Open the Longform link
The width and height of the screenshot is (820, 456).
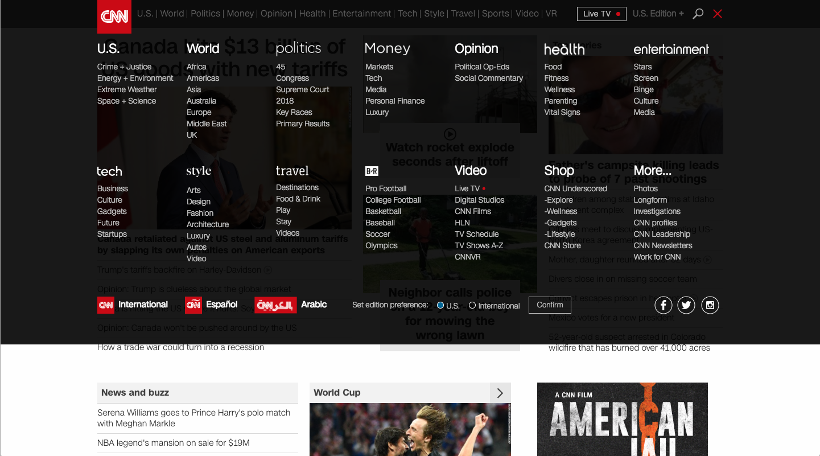(x=650, y=200)
